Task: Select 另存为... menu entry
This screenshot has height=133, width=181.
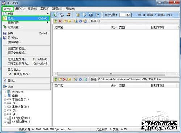Action: [26, 38]
